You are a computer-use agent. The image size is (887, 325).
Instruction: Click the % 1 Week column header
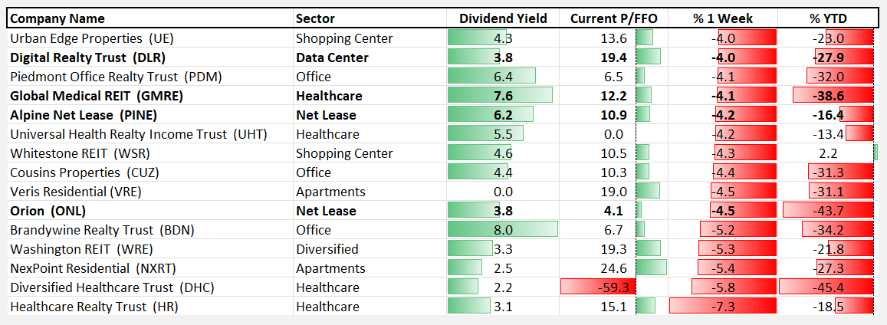tap(722, 18)
